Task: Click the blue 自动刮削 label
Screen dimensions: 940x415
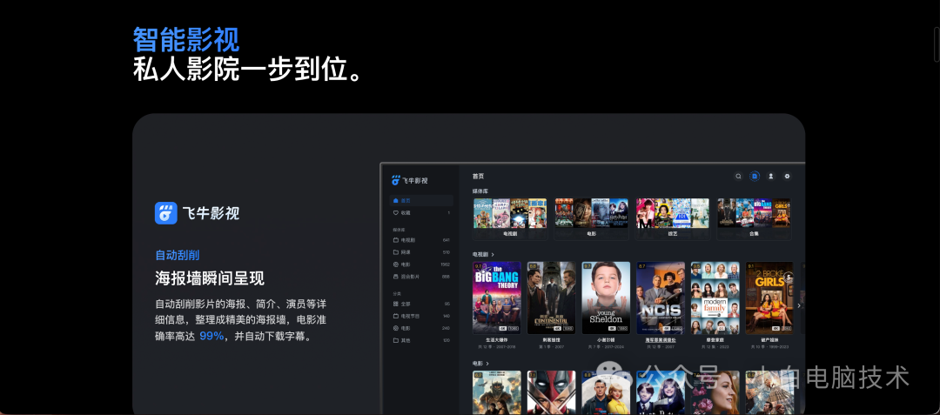Action: pyautogui.click(x=177, y=255)
